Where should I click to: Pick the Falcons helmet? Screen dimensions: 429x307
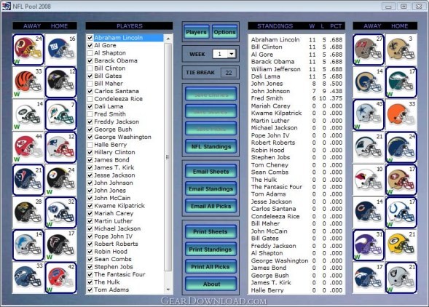pos(60,245)
